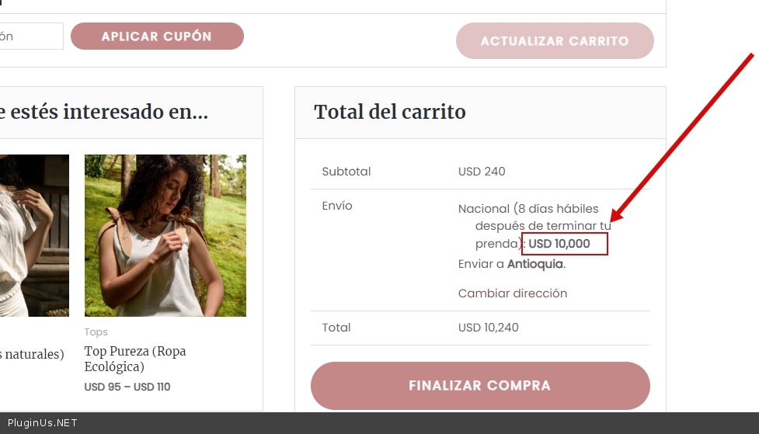Open the partially visible white blouse image
759x434 pixels.
34,235
